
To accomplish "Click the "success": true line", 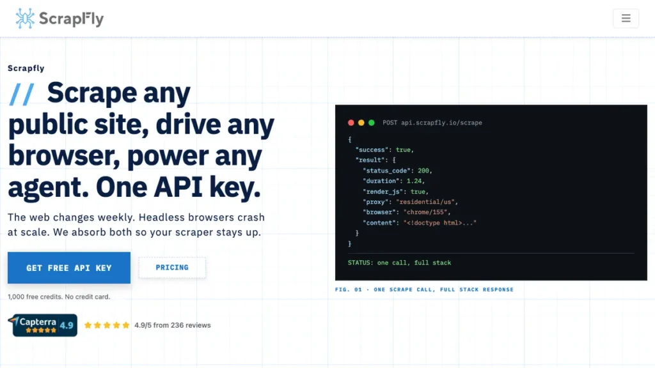I will coord(384,149).
